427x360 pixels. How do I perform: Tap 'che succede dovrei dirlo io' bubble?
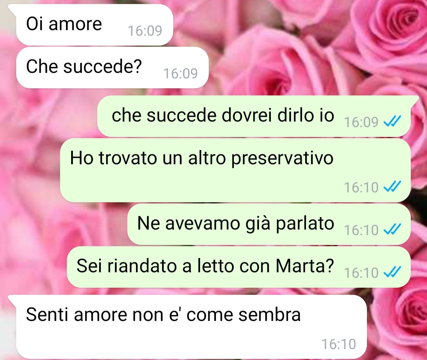[254, 116]
